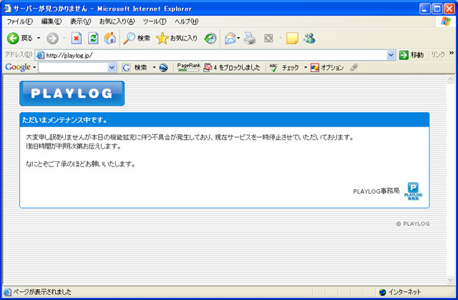Click the grayed Edit toolbar icon
Viewport: 458px width, 300px height.
(268, 38)
